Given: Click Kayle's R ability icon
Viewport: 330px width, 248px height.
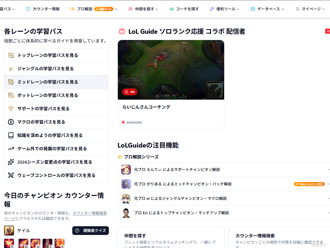Looking at the screenshot, I should coord(59,243).
